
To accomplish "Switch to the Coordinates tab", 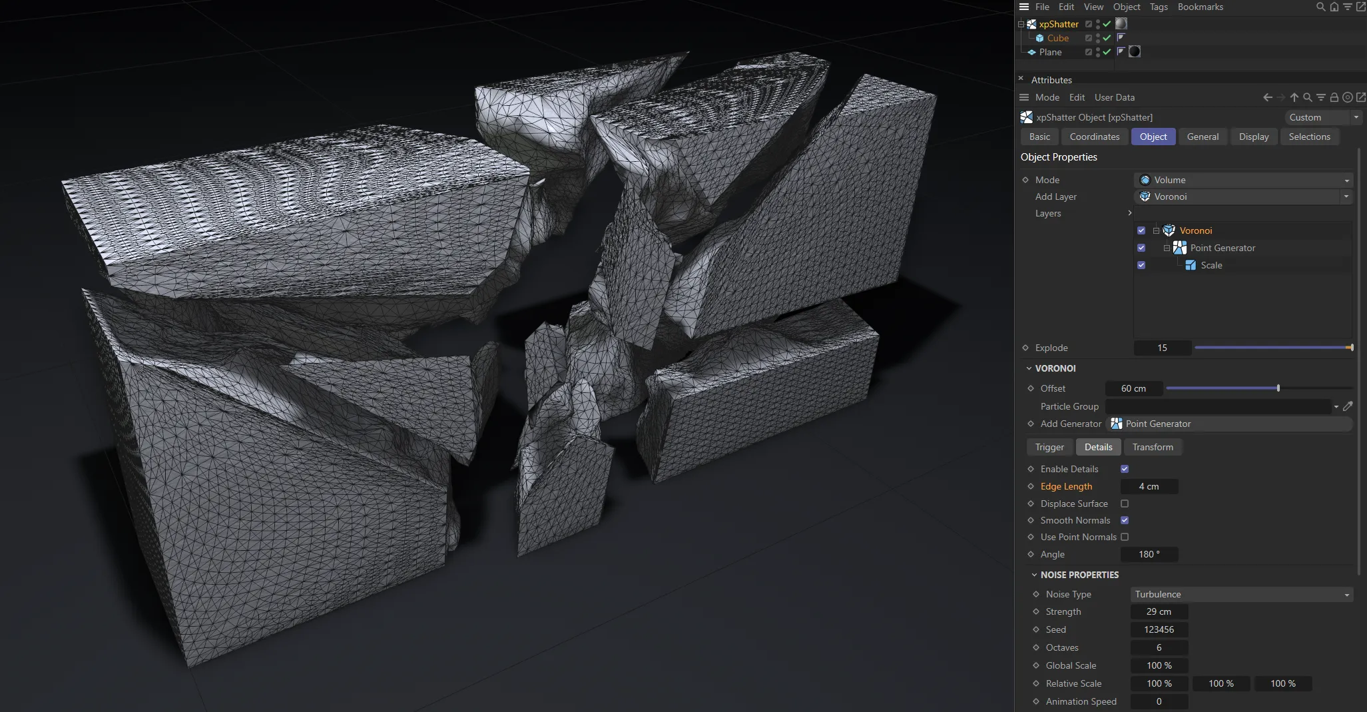I will click(x=1094, y=137).
